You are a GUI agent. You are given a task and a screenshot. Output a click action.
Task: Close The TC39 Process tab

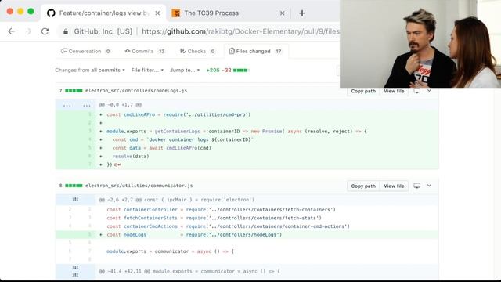tap(282, 13)
